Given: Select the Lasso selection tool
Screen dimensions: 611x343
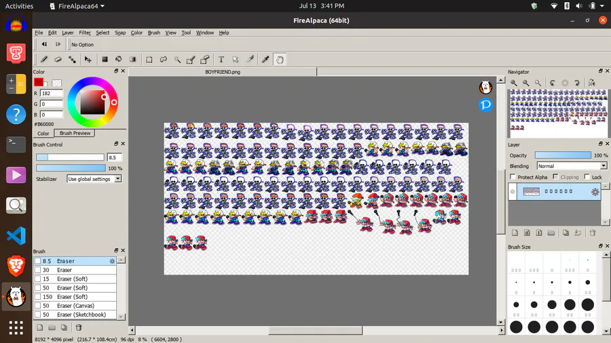Looking at the screenshot, I should (163, 60).
